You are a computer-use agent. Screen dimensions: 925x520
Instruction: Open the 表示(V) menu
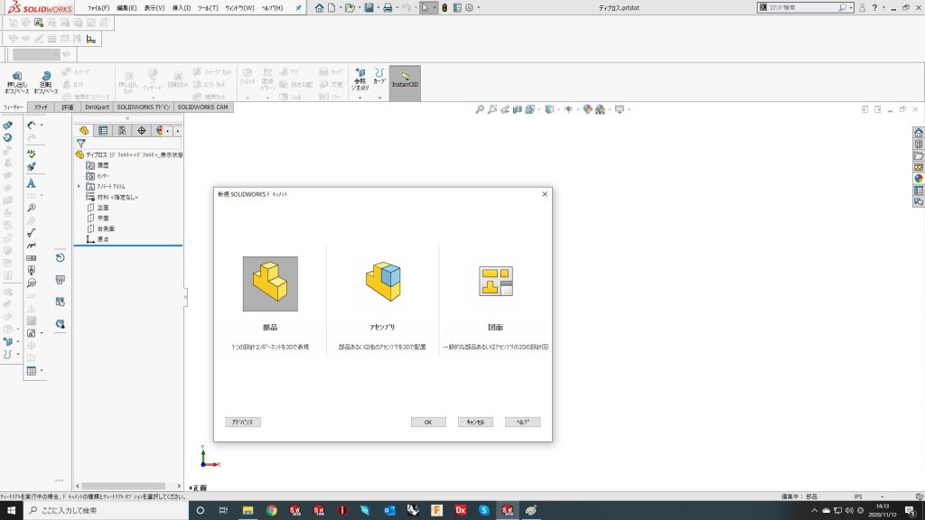[154, 8]
